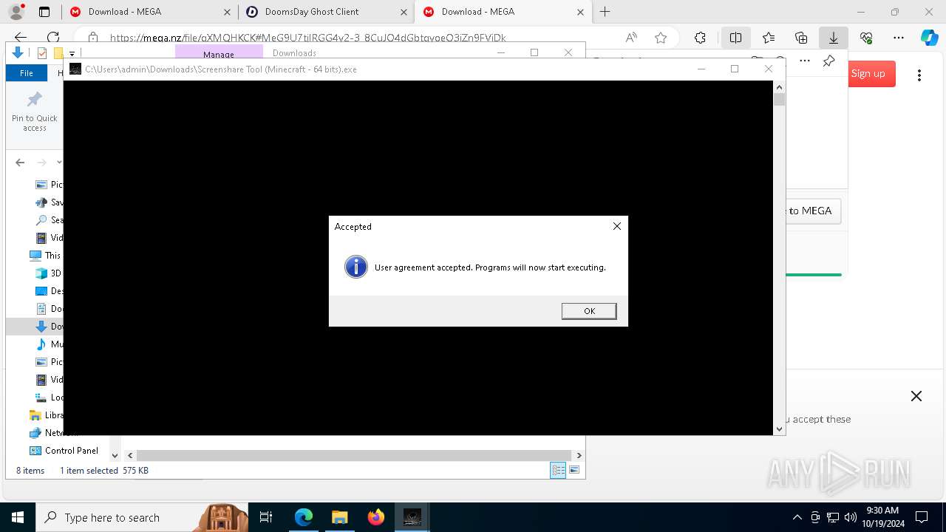Open Edge Downloads icon
The width and height of the screenshot is (946, 532).
point(834,38)
